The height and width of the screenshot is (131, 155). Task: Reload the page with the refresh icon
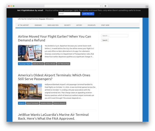coord(101,6)
